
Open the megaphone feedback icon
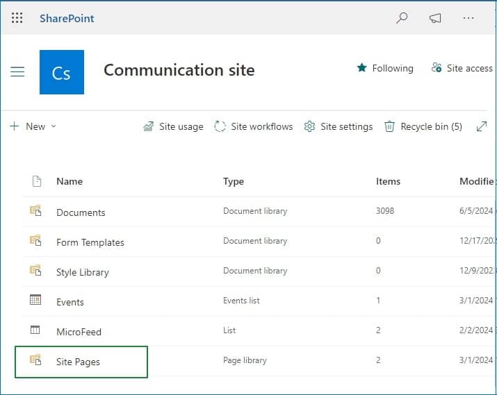[435, 18]
